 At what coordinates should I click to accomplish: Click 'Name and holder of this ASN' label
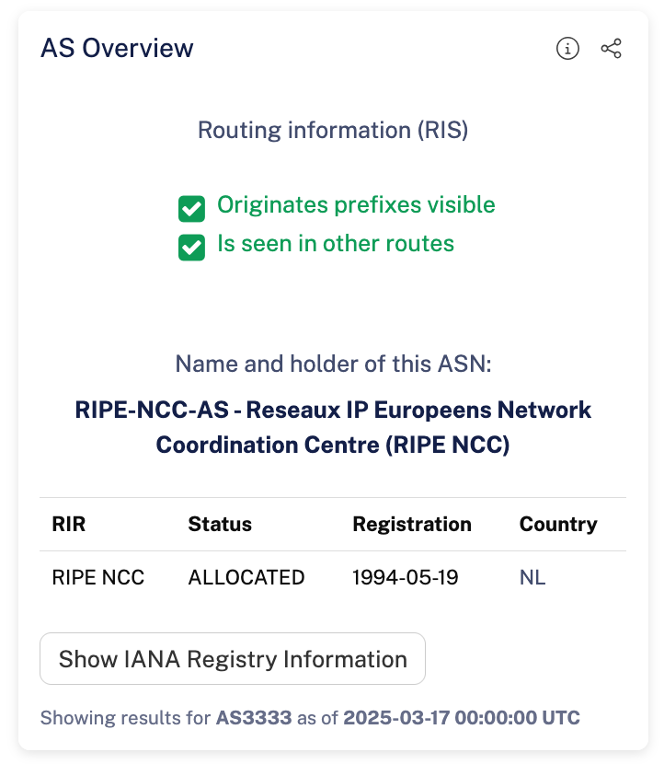point(333,365)
